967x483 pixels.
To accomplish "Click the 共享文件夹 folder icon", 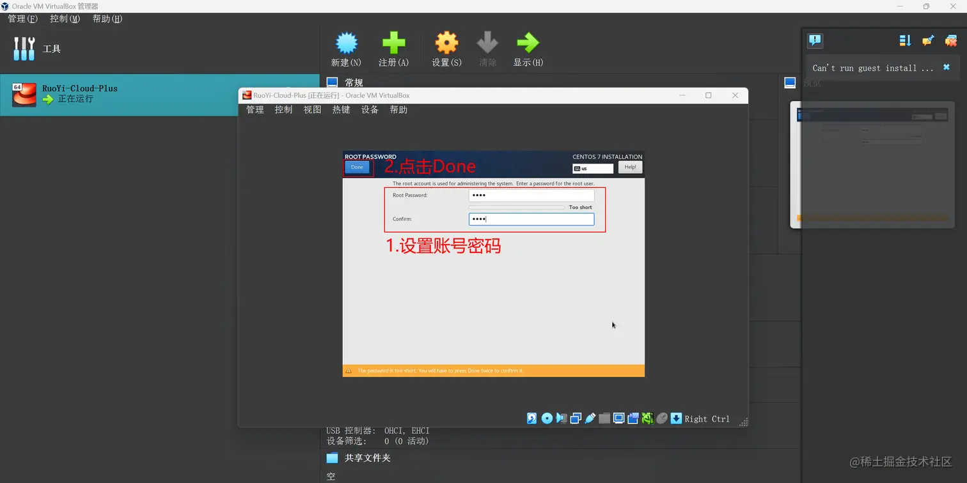I will click(332, 458).
